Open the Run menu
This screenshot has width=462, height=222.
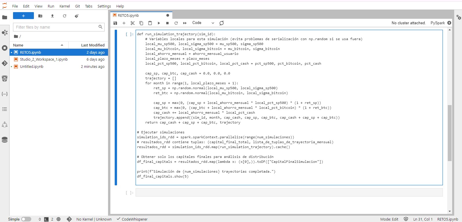point(51,6)
